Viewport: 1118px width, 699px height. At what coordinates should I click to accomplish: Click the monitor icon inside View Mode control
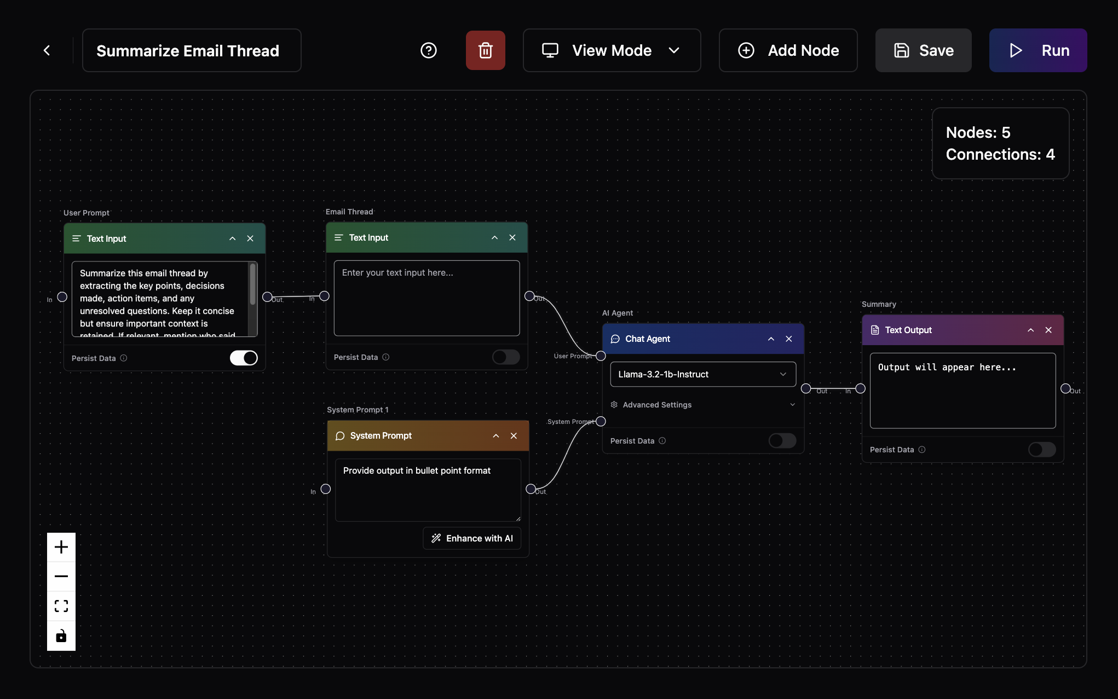tap(550, 50)
